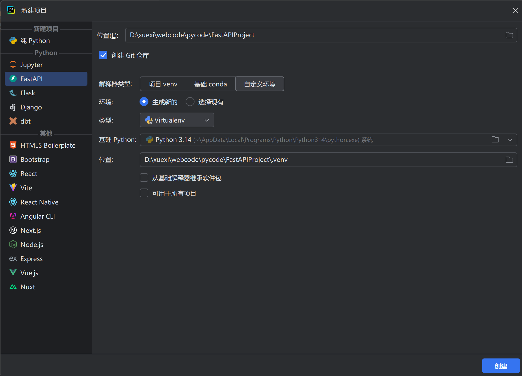522x376 pixels.
Task: Select the dbt orange icon
Action: pyautogui.click(x=13, y=121)
